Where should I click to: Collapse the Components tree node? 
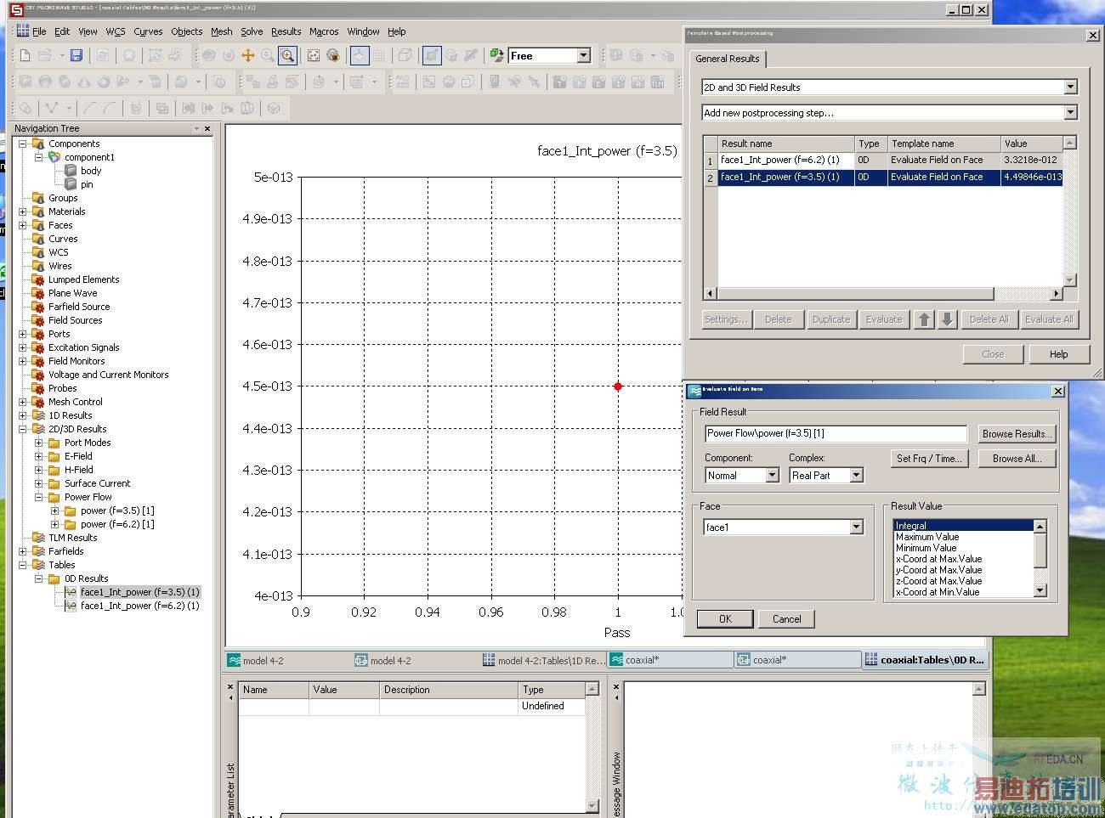23,144
